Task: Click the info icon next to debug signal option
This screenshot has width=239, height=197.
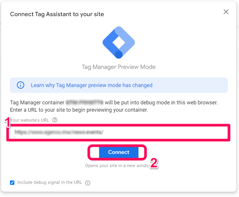Action: (x=88, y=183)
